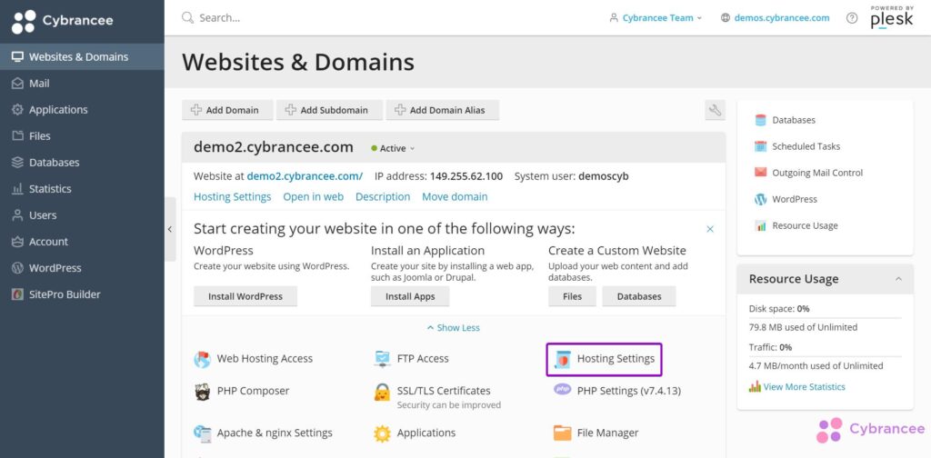931x458 pixels.
Task: Click the Move domain link
Action: tap(455, 196)
